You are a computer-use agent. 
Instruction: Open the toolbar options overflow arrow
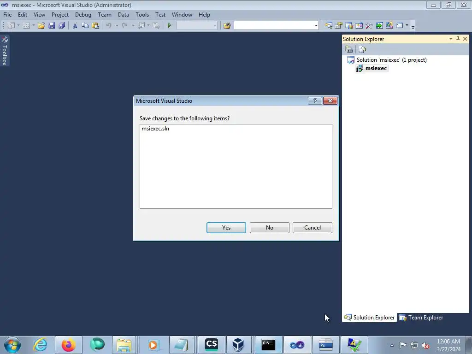pyautogui.click(x=413, y=27)
